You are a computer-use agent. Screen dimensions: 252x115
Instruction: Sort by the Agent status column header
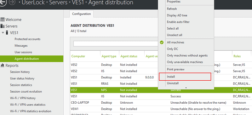pos(129,56)
